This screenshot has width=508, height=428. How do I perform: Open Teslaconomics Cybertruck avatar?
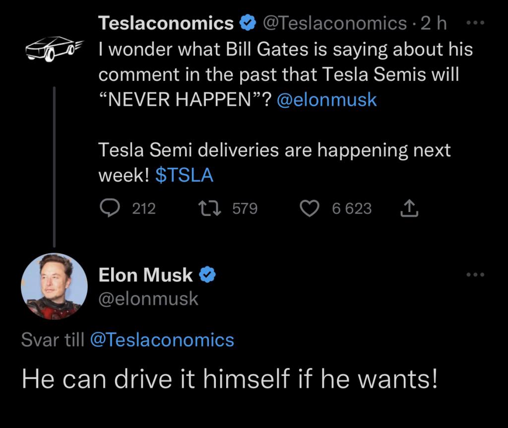point(55,49)
